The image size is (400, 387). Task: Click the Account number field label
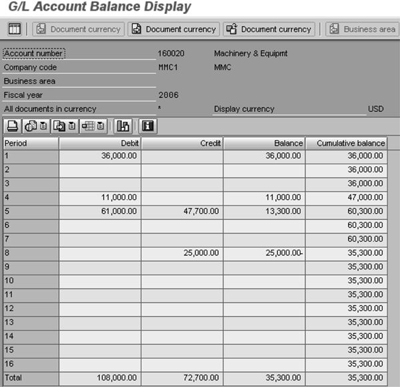(x=34, y=53)
